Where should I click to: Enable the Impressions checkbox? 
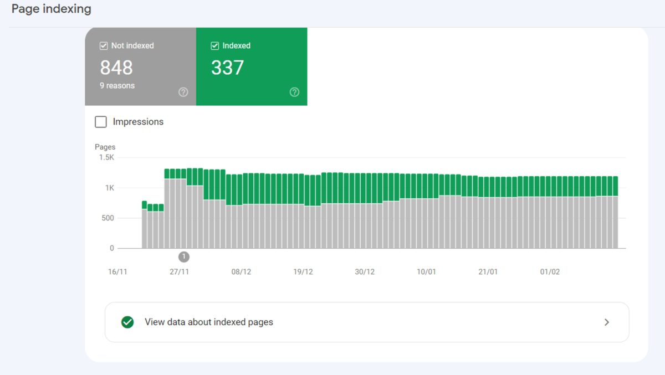[x=101, y=122]
